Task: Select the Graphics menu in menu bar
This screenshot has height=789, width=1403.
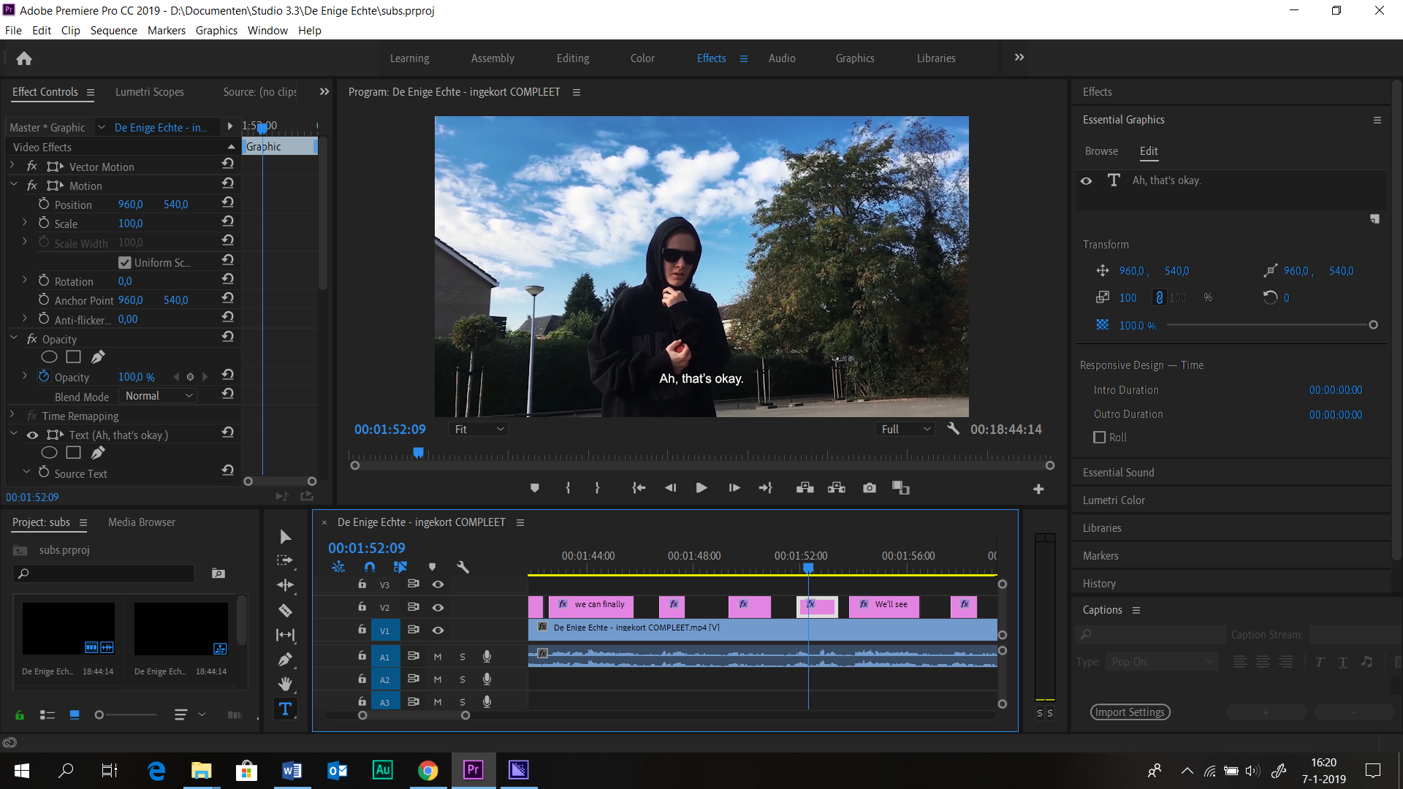Action: click(215, 30)
